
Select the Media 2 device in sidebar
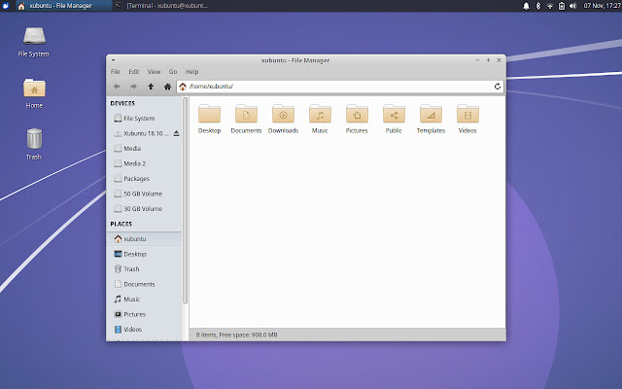(144, 163)
